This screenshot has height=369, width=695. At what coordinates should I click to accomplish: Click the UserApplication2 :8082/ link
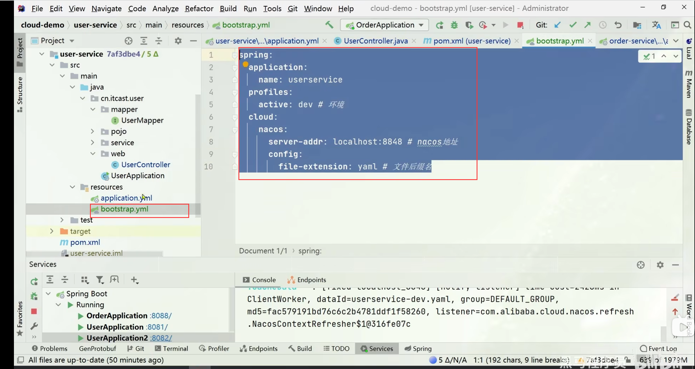[161, 338]
